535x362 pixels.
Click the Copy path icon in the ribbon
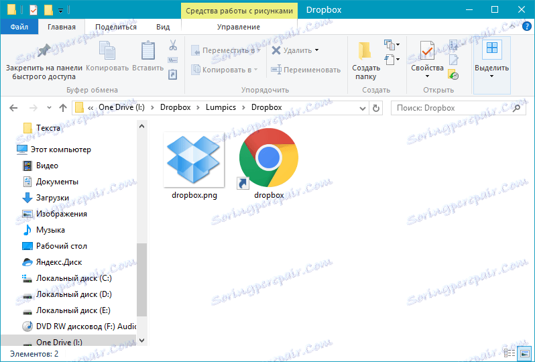coord(173,60)
